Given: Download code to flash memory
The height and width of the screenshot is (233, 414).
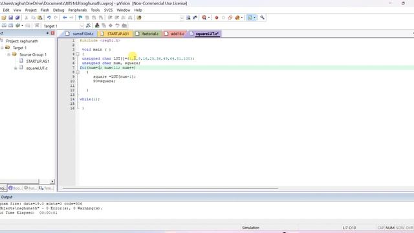Looking at the screenshot, I should (x=37, y=26).
